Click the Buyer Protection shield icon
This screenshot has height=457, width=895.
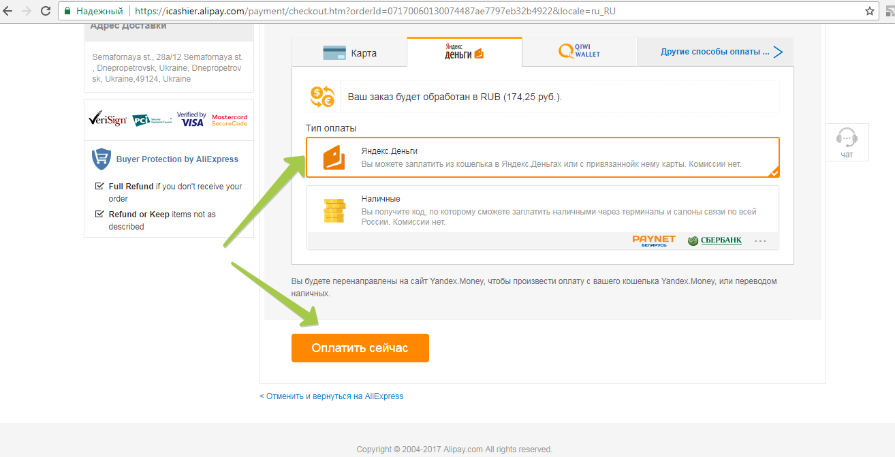[101, 159]
